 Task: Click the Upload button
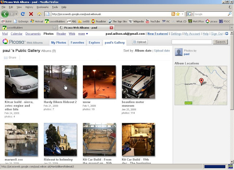point(140,42)
